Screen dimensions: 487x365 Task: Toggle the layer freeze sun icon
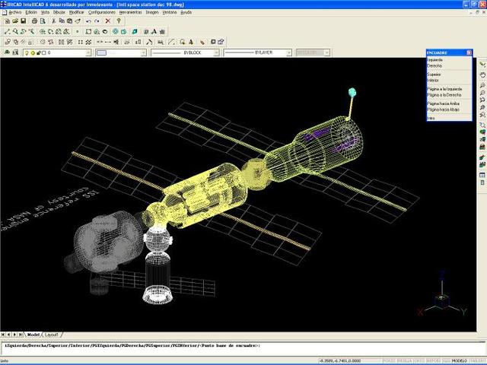click(x=32, y=53)
